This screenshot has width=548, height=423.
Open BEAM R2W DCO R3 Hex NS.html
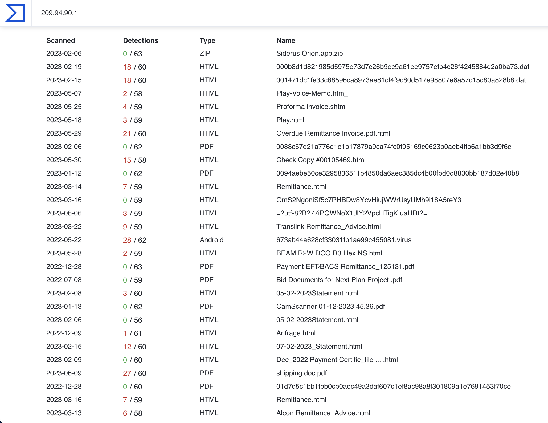click(329, 253)
